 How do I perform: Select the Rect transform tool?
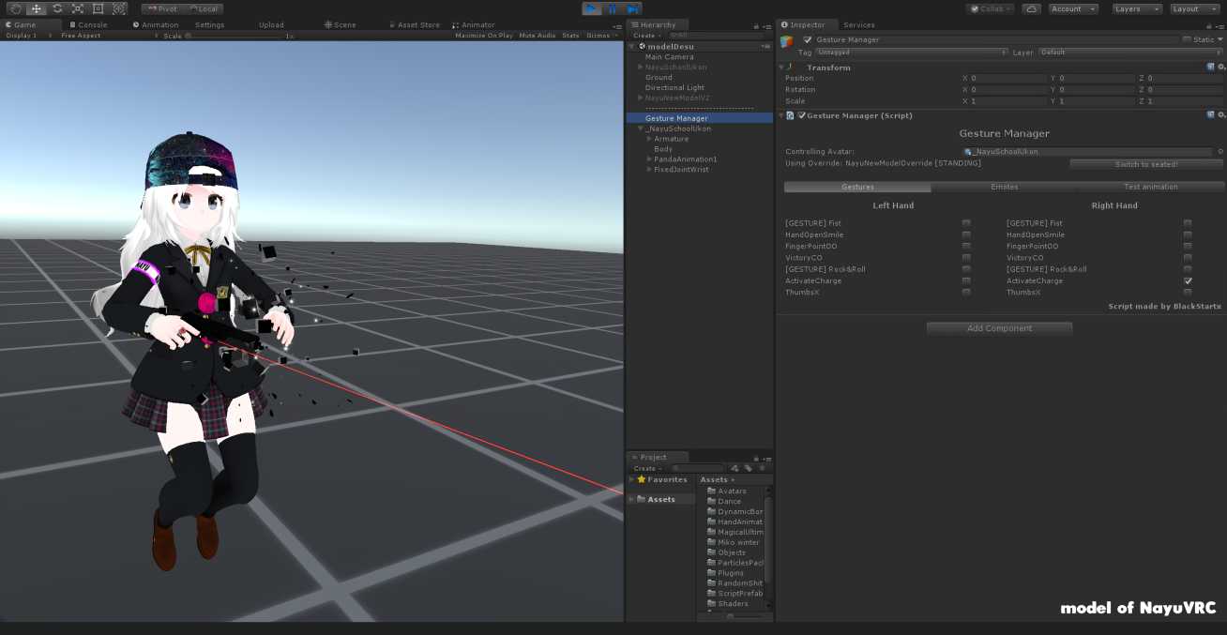[x=98, y=8]
